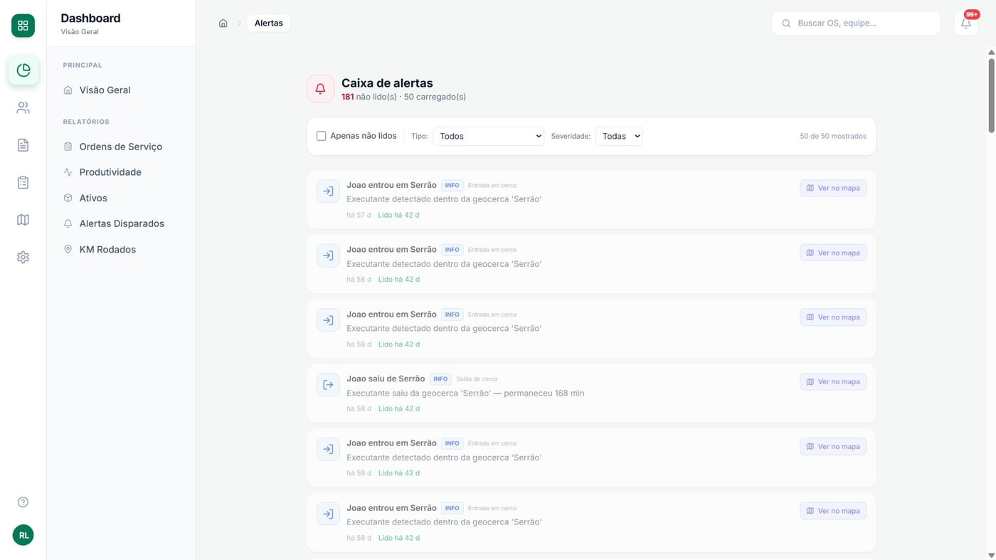Open the RL user avatar
Viewport: 996px width, 560px height.
pyautogui.click(x=23, y=535)
